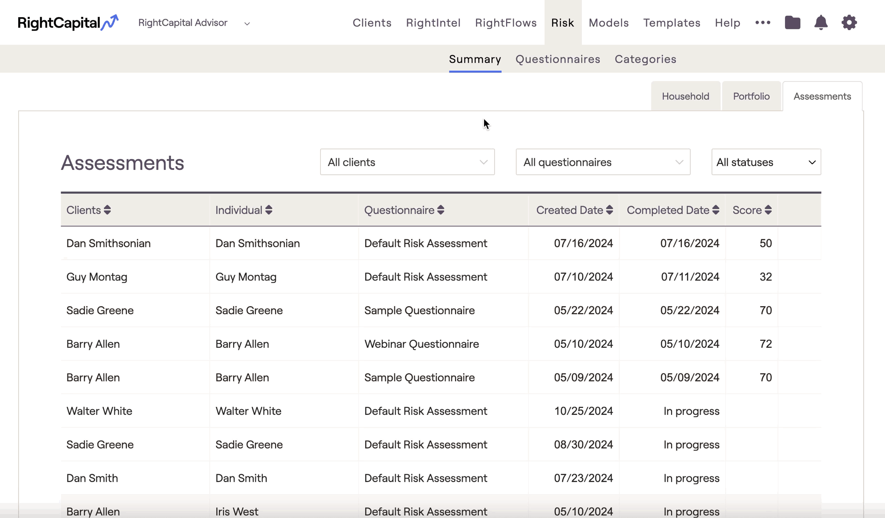Open Templates navigation item
Image resolution: width=885 pixels, height=518 pixels.
point(672,23)
